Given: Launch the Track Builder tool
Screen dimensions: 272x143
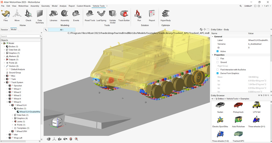Looking at the screenshot, I should coord(124,14).
